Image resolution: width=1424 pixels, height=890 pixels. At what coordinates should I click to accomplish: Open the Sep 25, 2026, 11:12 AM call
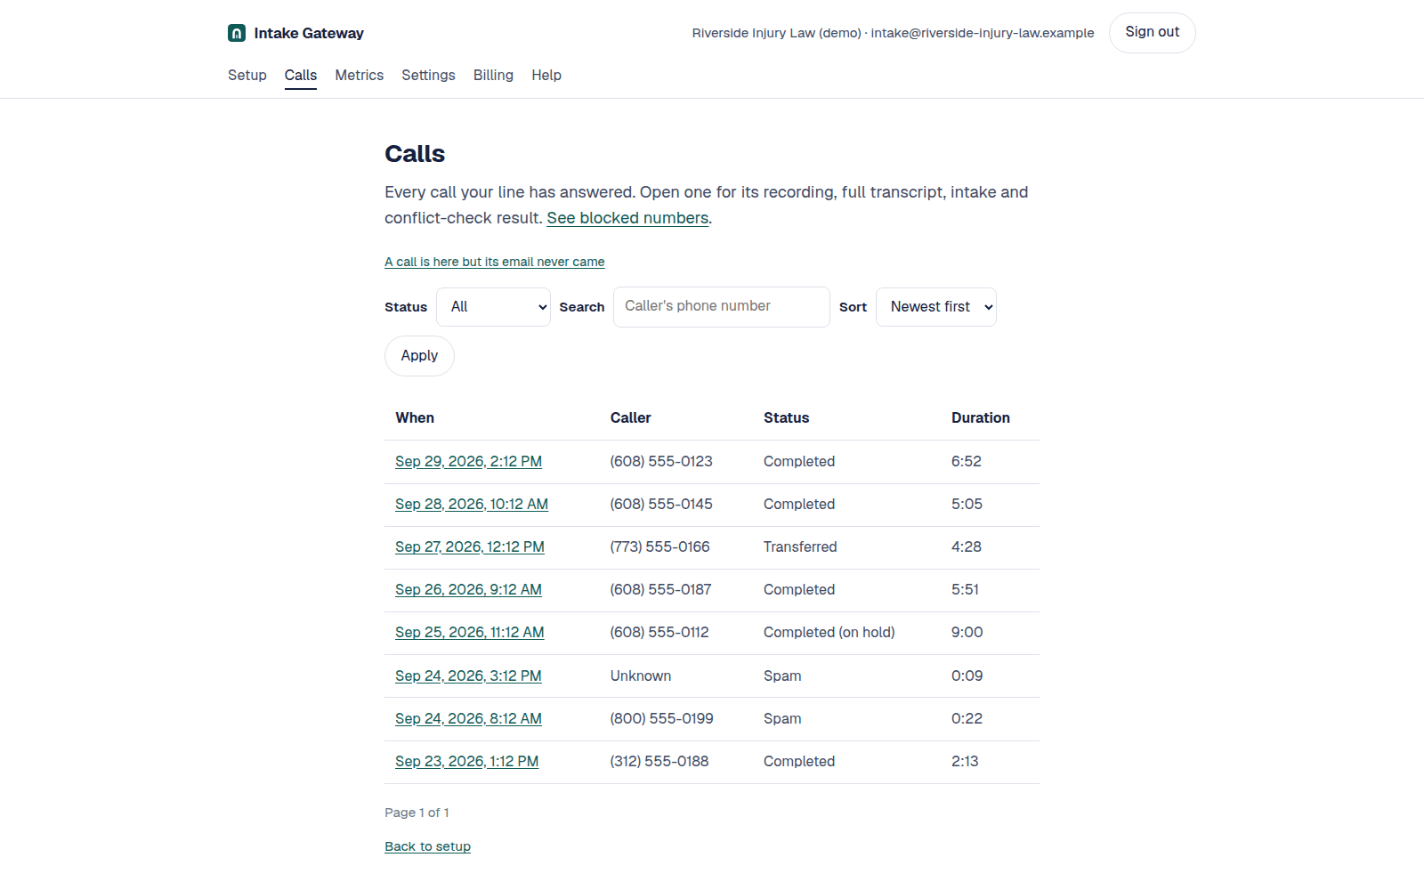(x=470, y=633)
